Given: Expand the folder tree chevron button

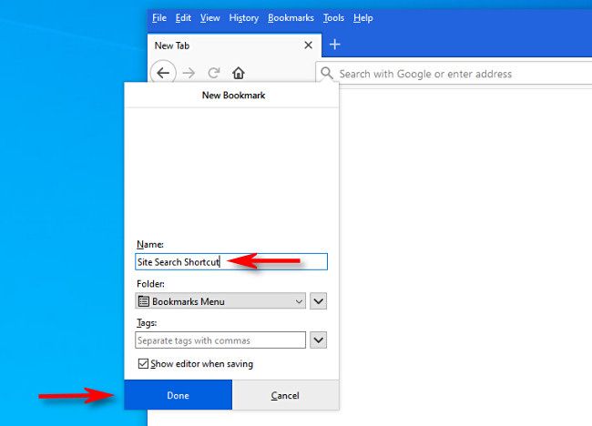Looking at the screenshot, I should point(318,301).
